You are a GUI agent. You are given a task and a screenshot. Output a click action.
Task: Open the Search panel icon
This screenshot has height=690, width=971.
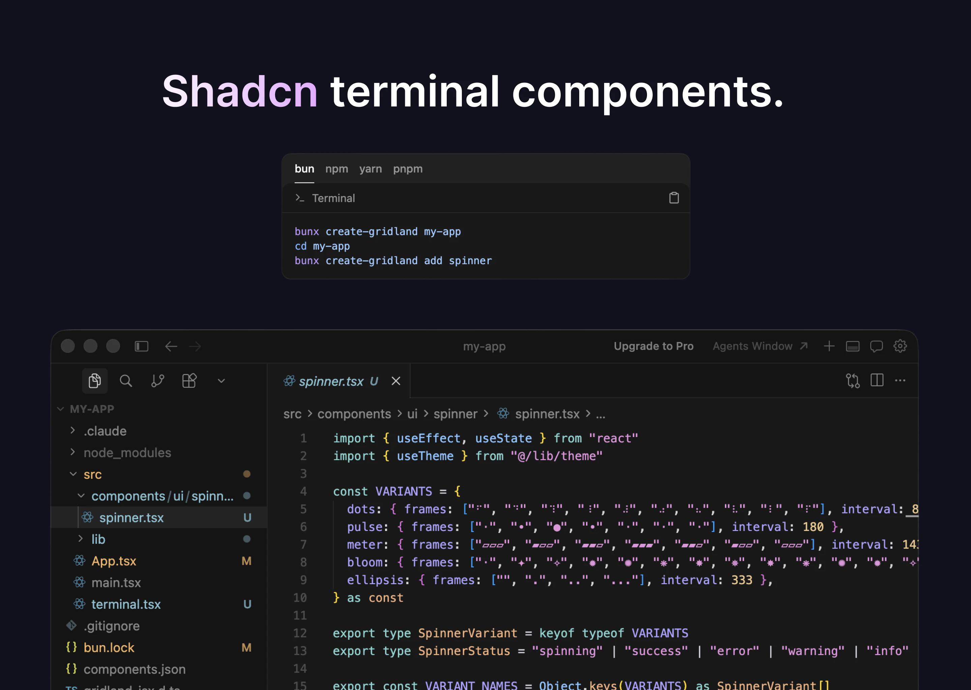point(126,381)
